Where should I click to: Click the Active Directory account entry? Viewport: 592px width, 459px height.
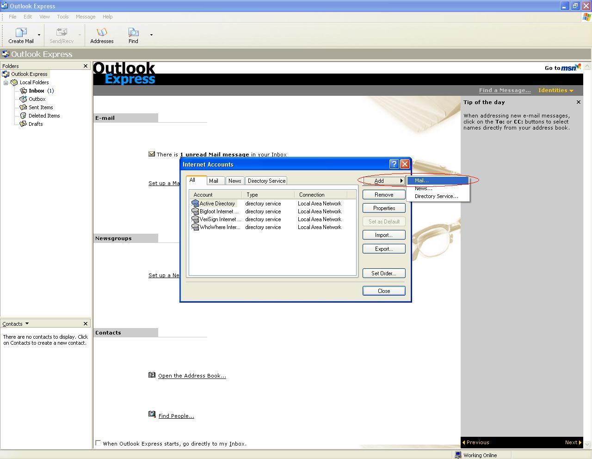[217, 204]
